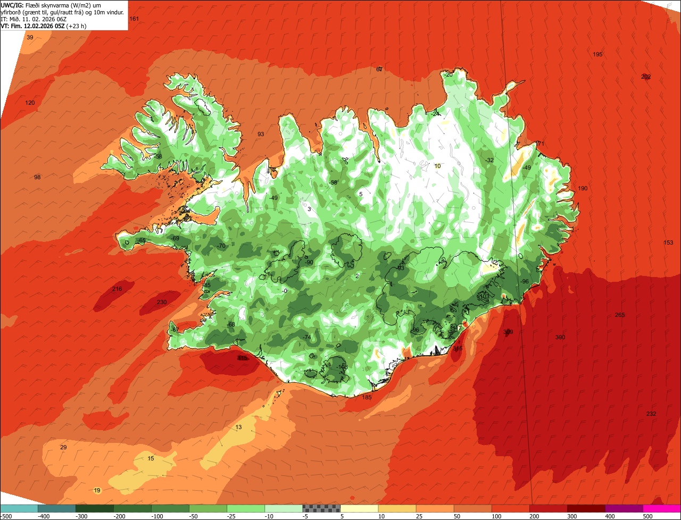Click the '415' value off the southwest coast
681x520 pixels.
coord(242,359)
